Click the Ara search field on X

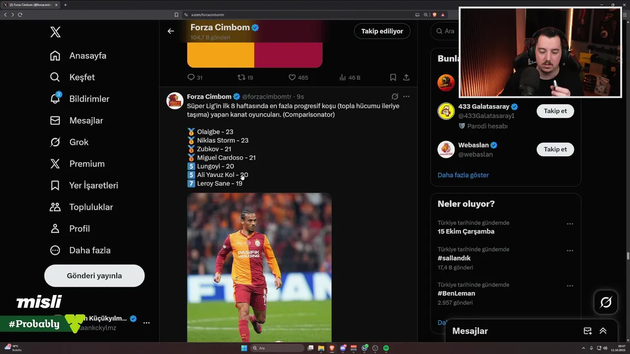click(x=445, y=31)
